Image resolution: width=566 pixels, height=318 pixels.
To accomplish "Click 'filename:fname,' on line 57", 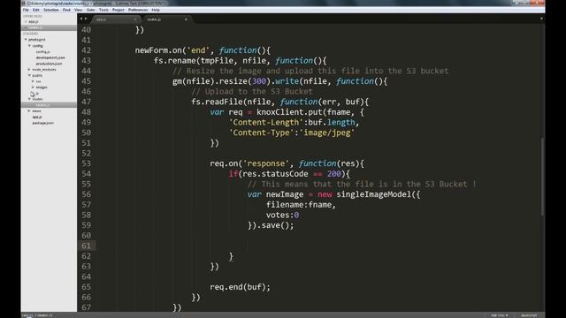I will coord(301,205).
